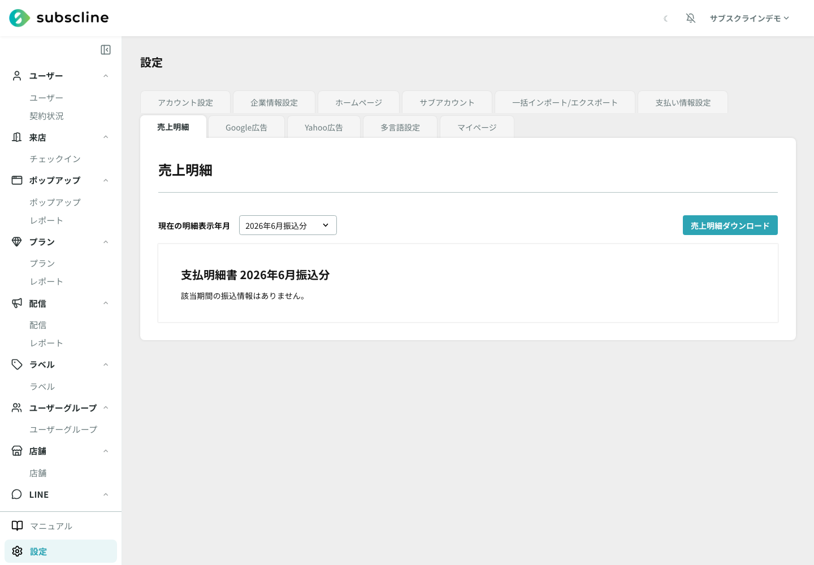Image resolution: width=814 pixels, height=565 pixels.
Task: Switch to Yahoo広告 tab
Action: point(324,127)
